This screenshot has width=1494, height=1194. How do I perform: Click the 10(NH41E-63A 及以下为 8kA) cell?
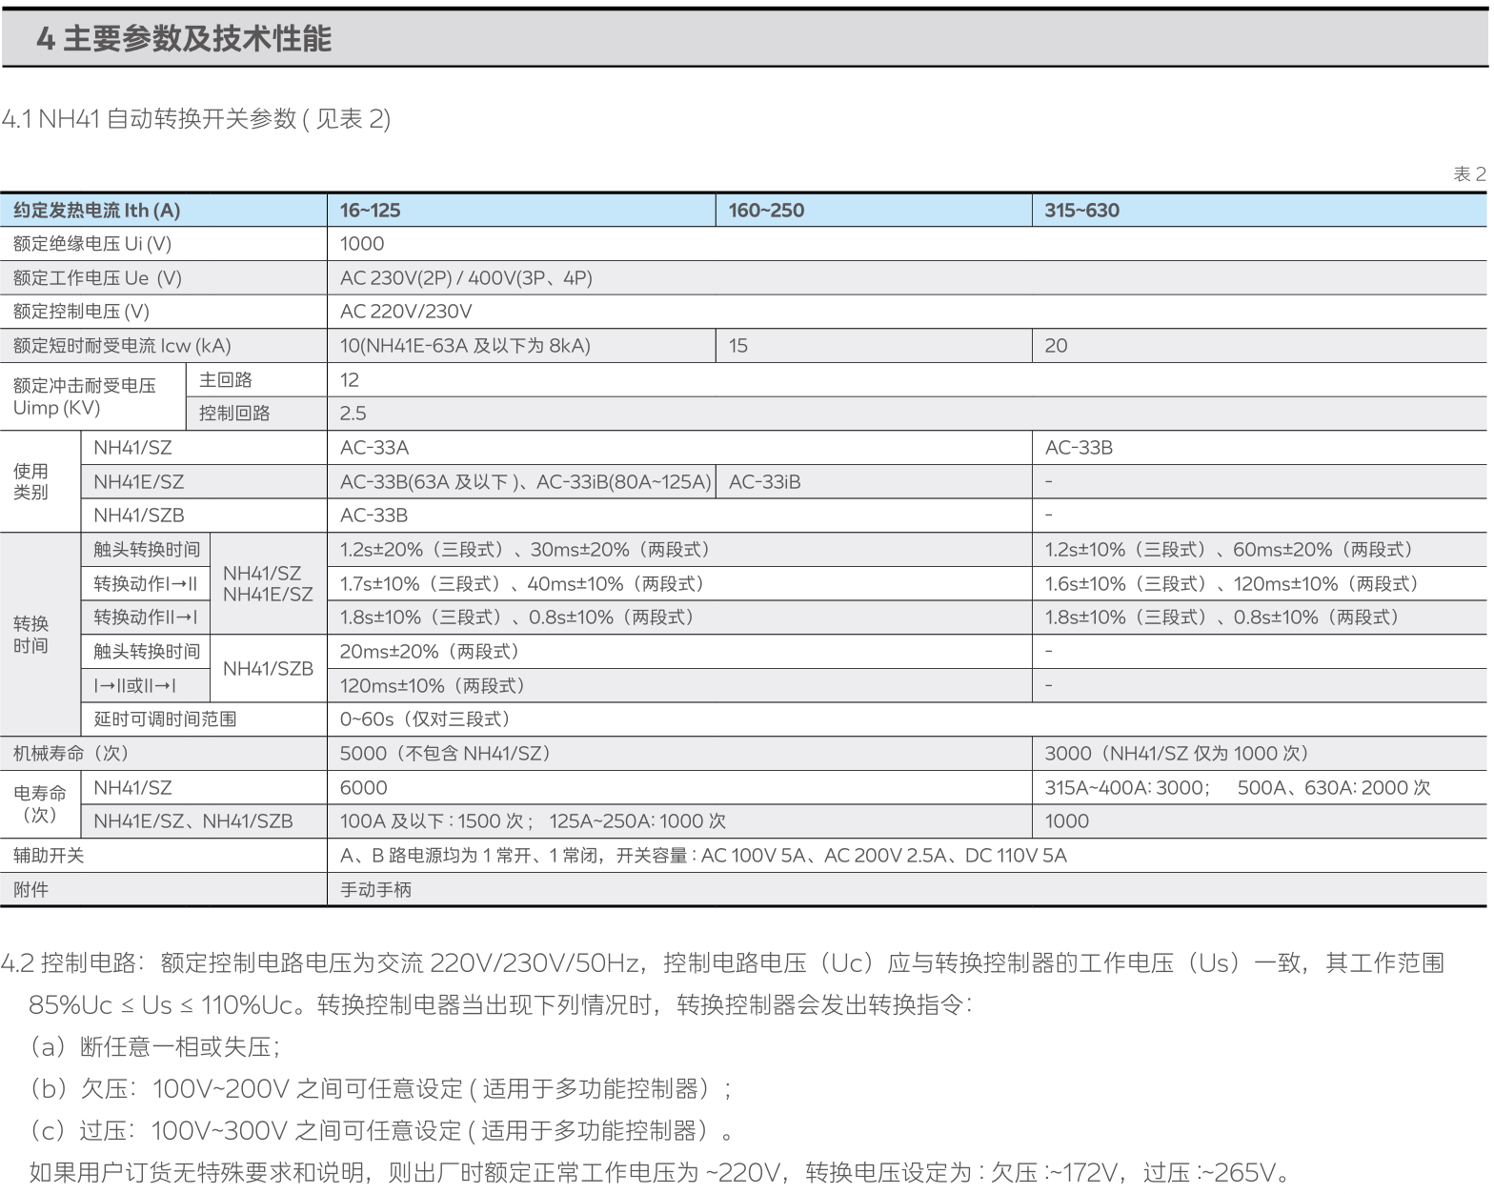[465, 346]
